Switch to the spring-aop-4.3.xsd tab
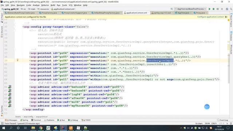 162,13
